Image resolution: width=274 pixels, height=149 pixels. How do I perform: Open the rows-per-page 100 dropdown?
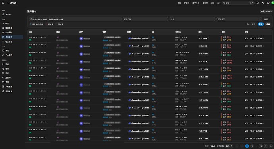[229, 146]
